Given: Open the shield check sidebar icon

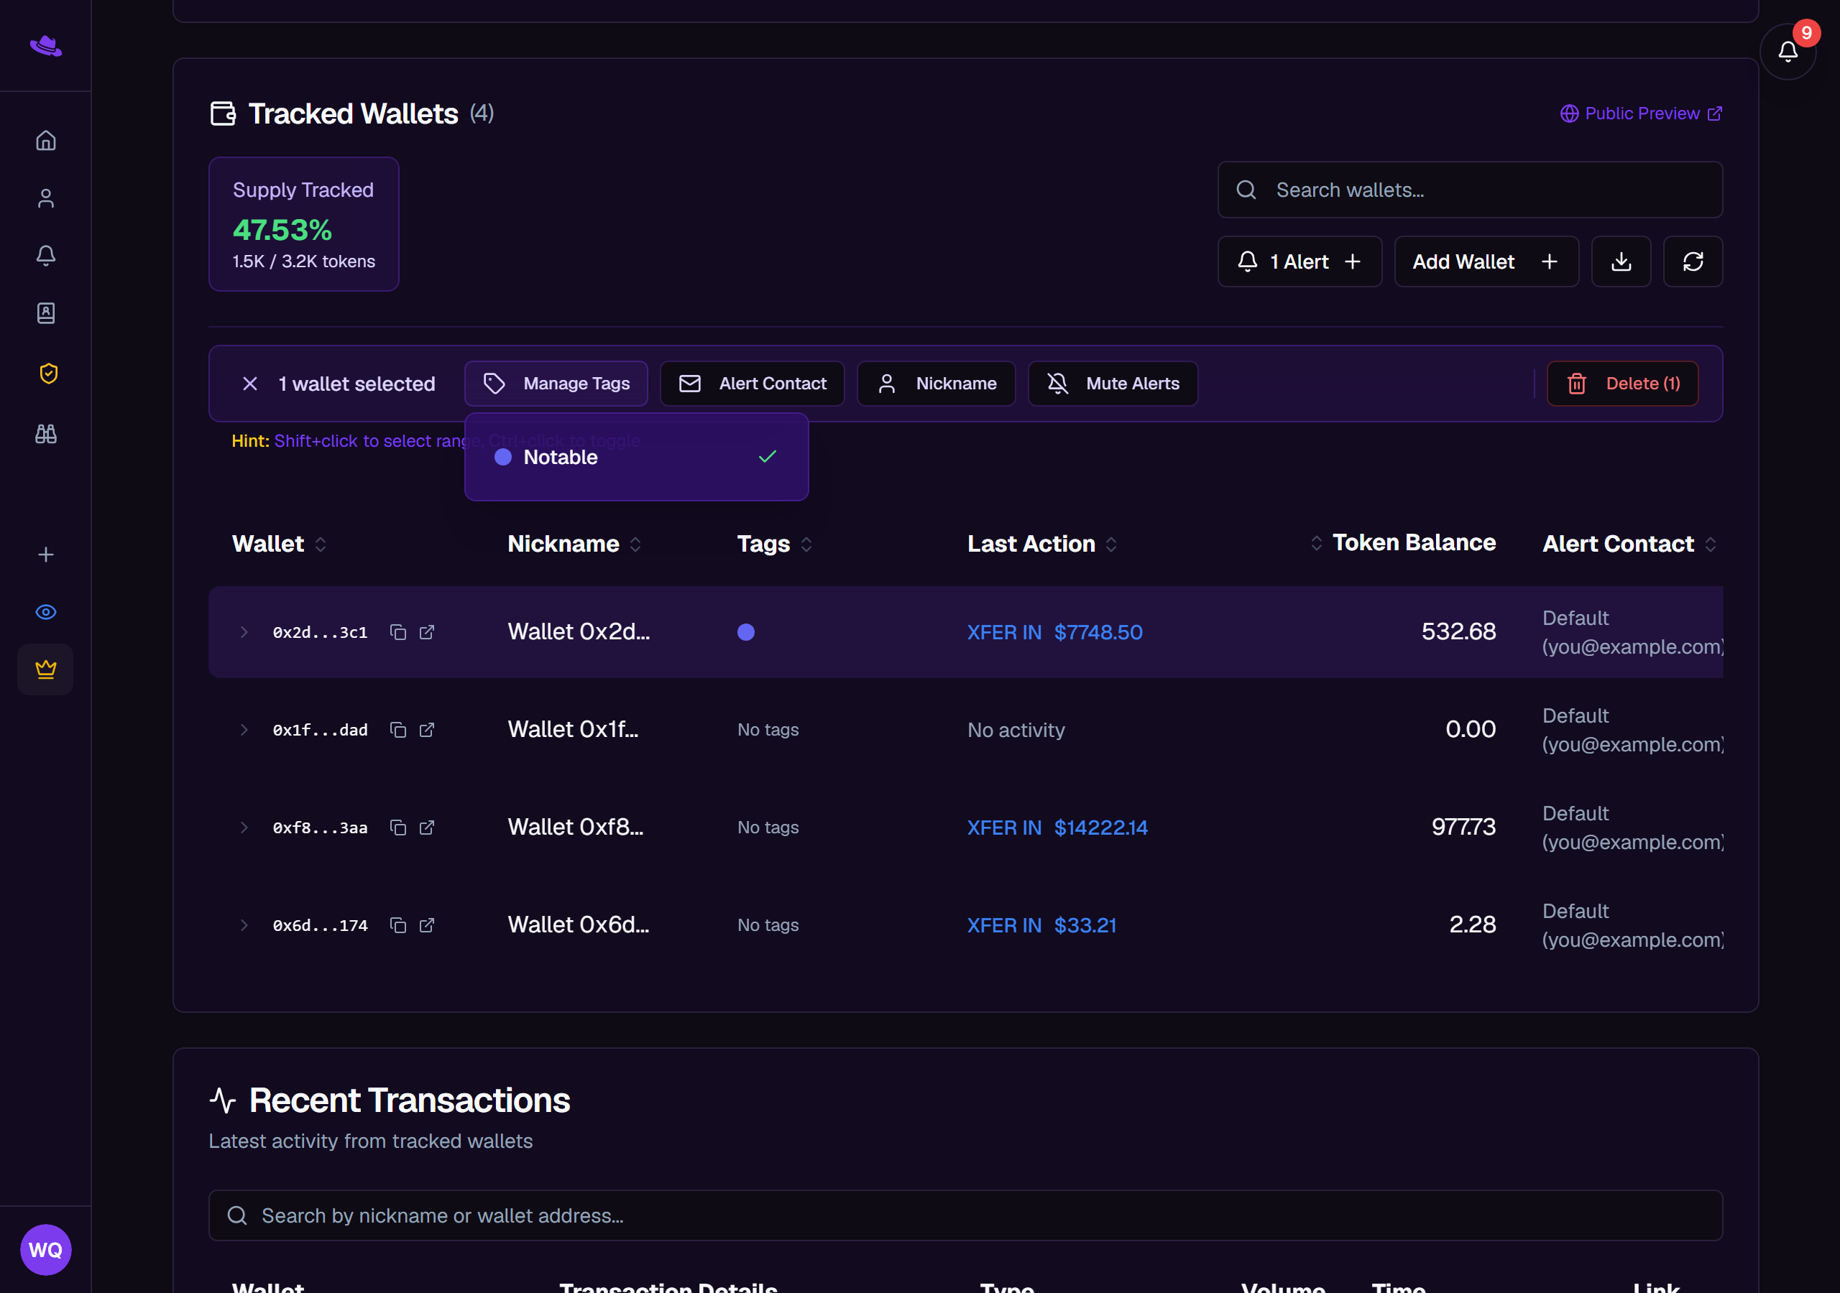Looking at the screenshot, I should coord(48,374).
